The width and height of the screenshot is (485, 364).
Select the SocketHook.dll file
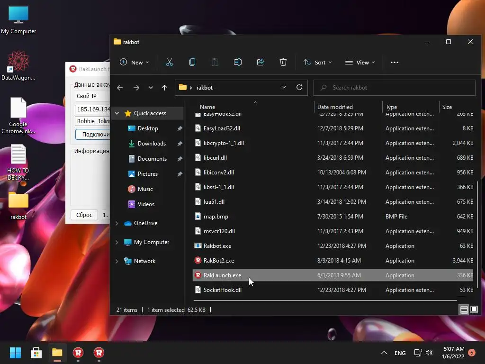coord(333,290)
